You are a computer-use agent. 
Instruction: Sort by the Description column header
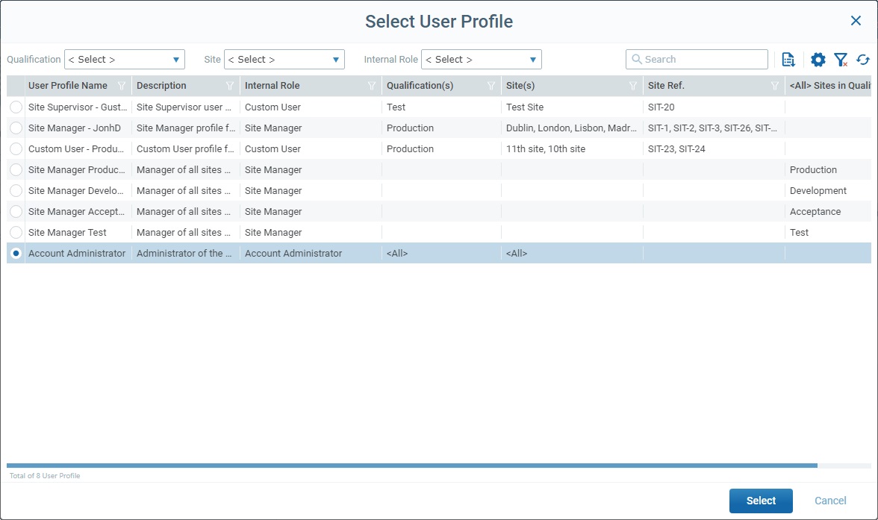click(161, 86)
